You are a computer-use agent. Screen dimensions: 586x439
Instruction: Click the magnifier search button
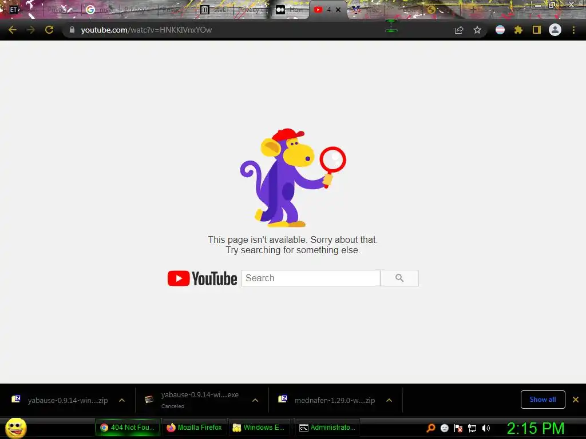pos(399,278)
